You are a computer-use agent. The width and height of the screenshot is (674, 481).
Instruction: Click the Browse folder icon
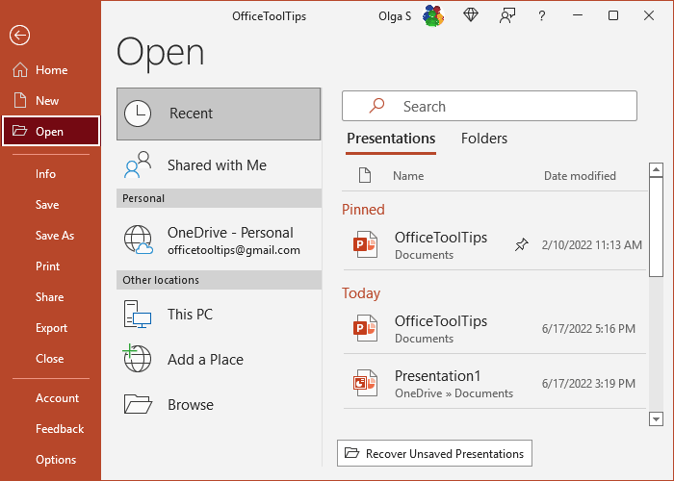(x=138, y=404)
